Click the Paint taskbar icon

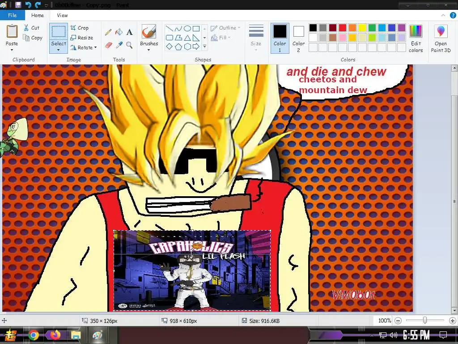click(x=97, y=335)
